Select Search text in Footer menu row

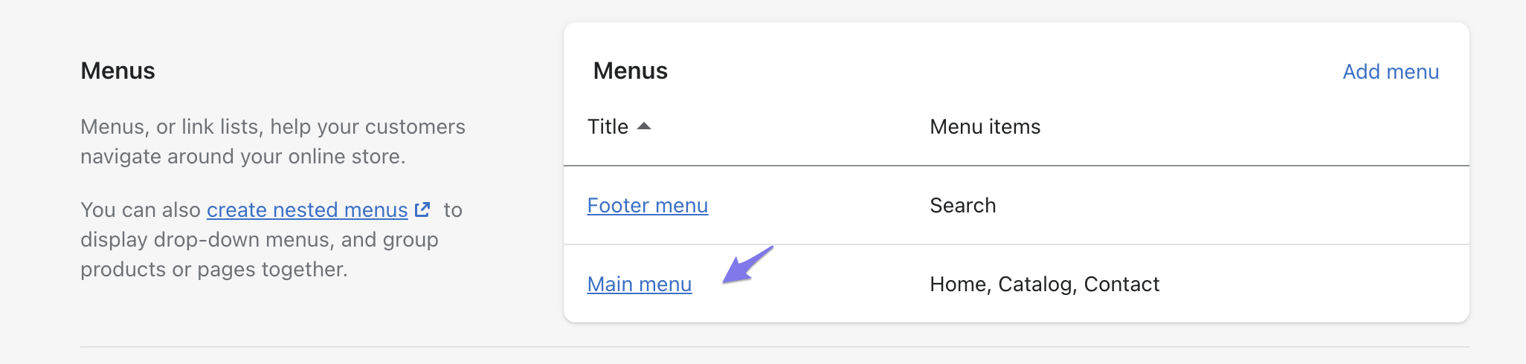click(962, 206)
